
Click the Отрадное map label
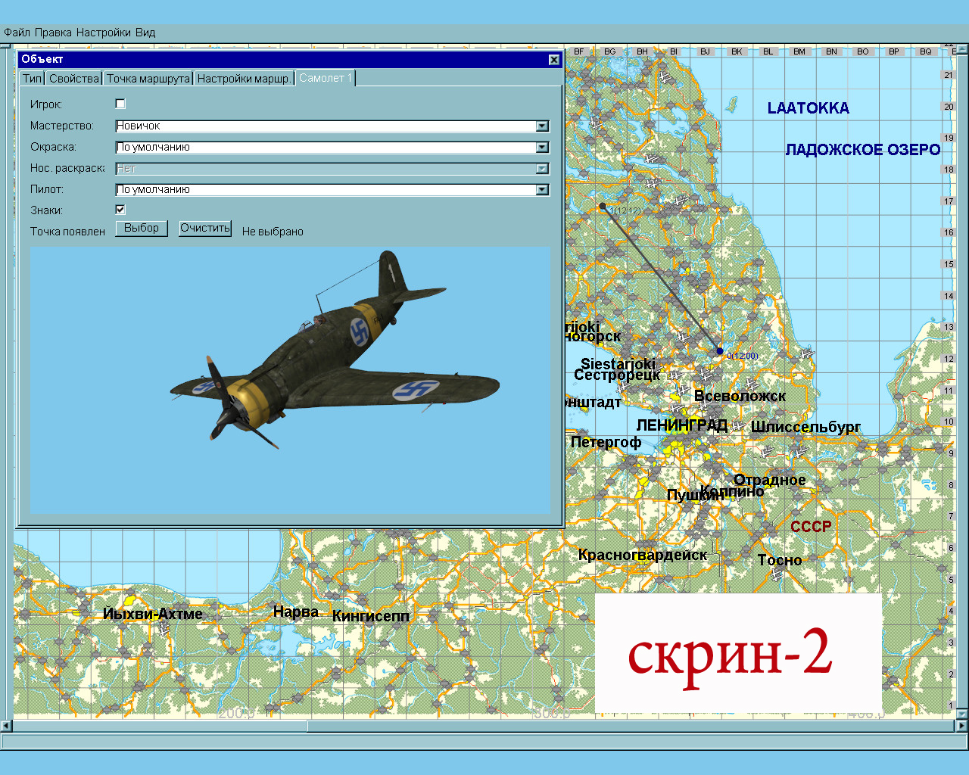[770, 480]
